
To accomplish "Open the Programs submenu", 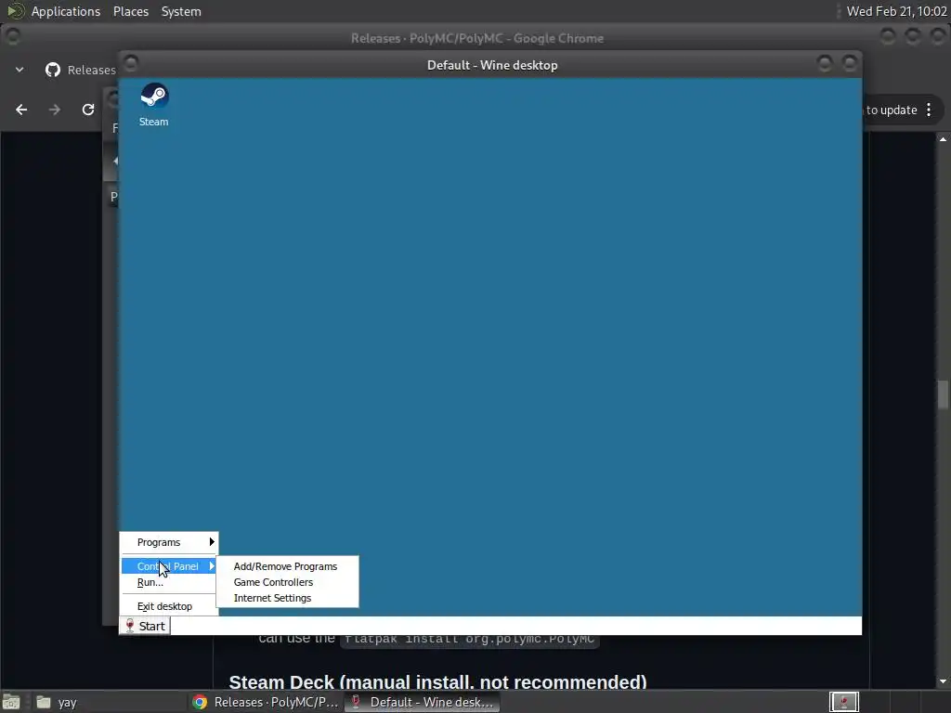I will click(169, 542).
